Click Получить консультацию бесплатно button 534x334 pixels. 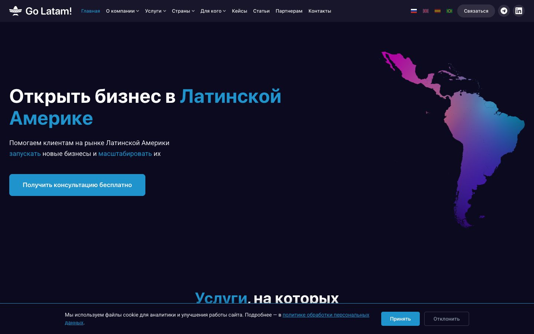tap(77, 185)
